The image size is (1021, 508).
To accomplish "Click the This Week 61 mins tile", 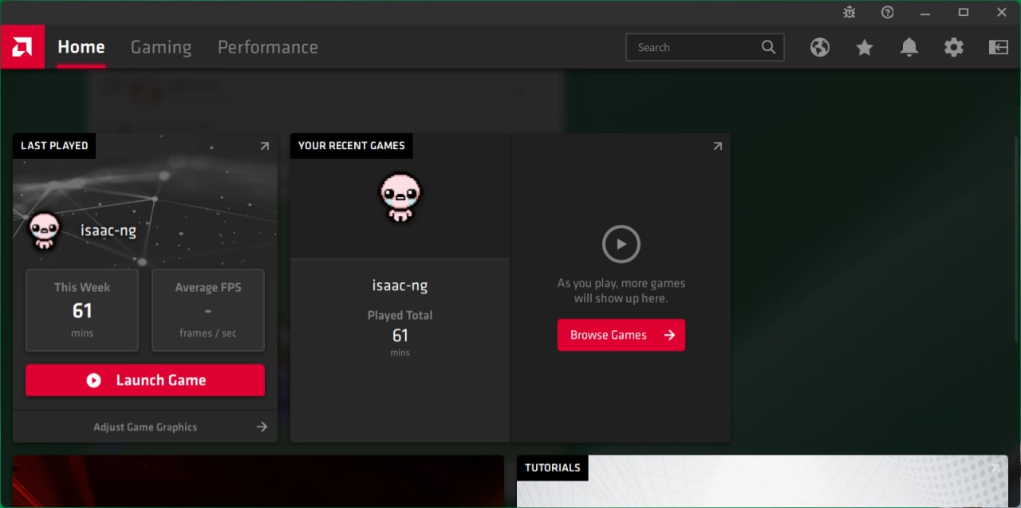I will point(82,310).
